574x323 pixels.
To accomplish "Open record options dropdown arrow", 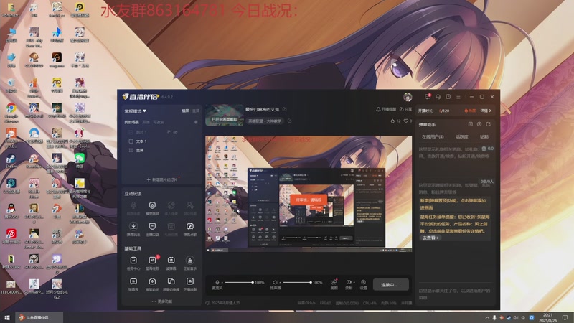I will [354, 282].
